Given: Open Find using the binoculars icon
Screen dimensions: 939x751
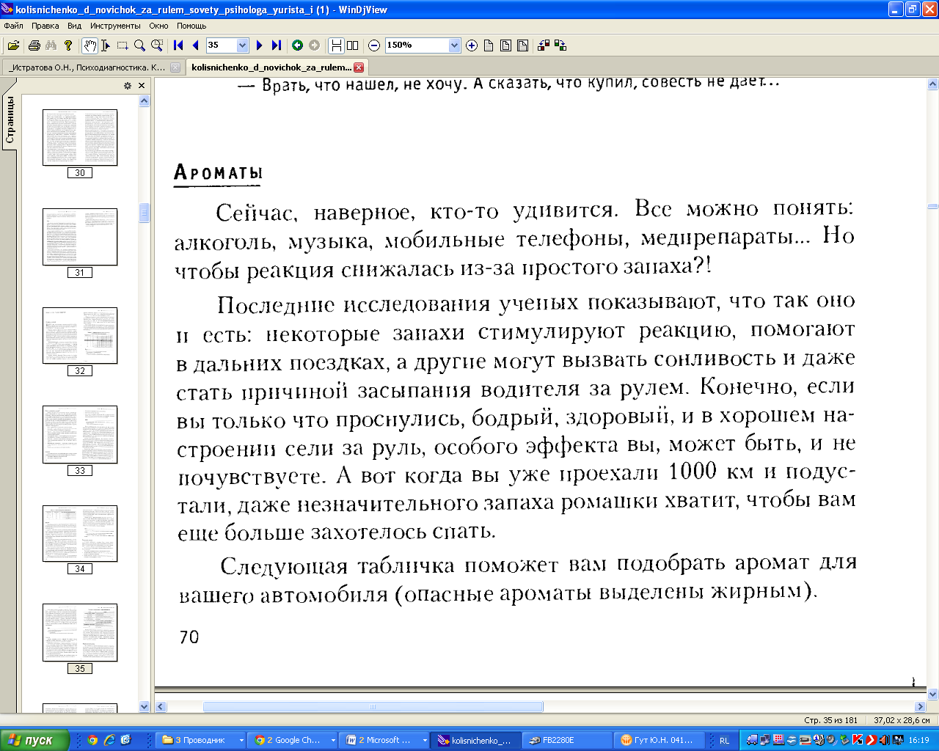Looking at the screenshot, I should (51, 45).
